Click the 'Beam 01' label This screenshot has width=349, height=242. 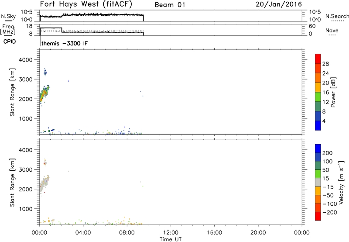tap(170, 5)
